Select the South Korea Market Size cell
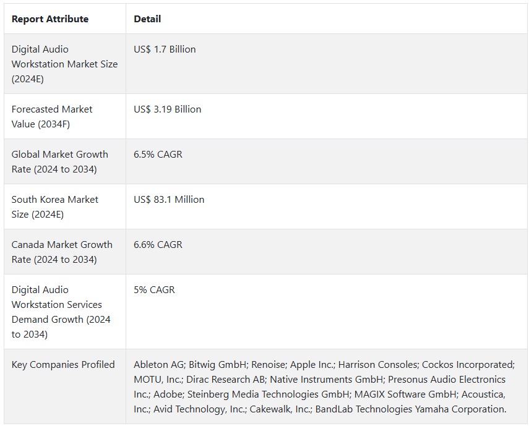The width and height of the screenshot is (529, 426). tap(55, 207)
